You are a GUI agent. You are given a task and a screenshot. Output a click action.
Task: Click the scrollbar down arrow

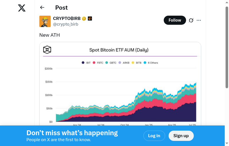(227, 143)
